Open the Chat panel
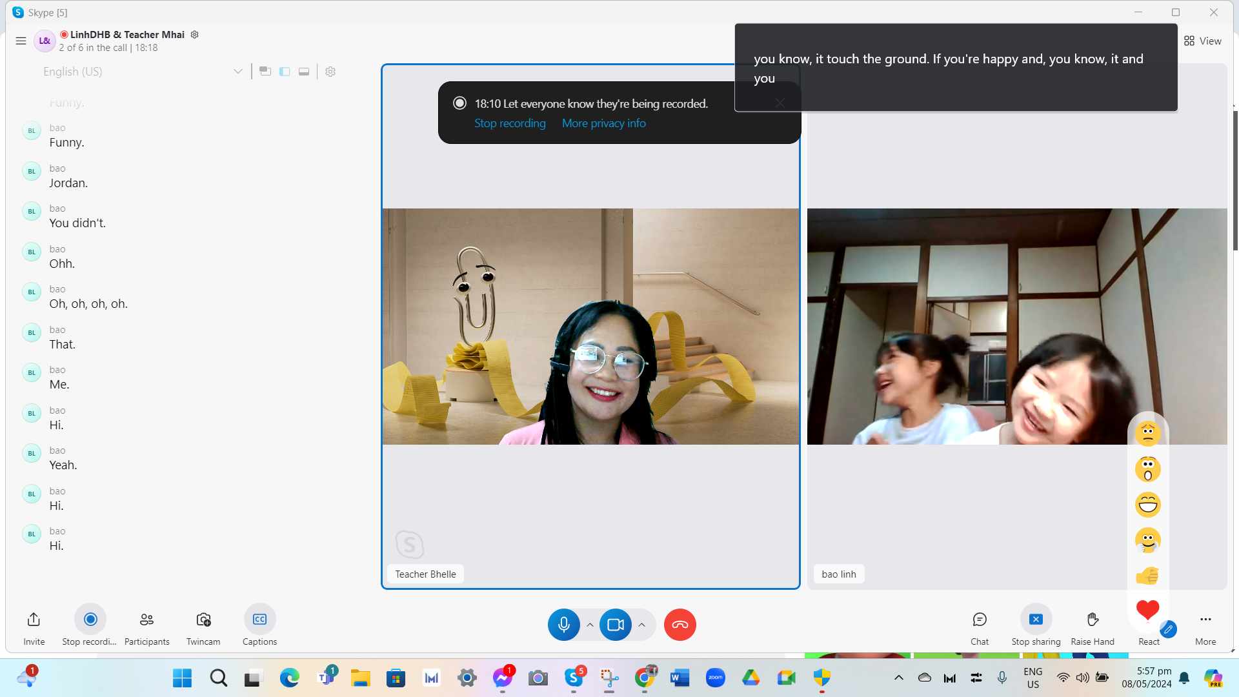The width and height of the screenshot is (1239, 697). pyautogui.click(x=979, y=620)
